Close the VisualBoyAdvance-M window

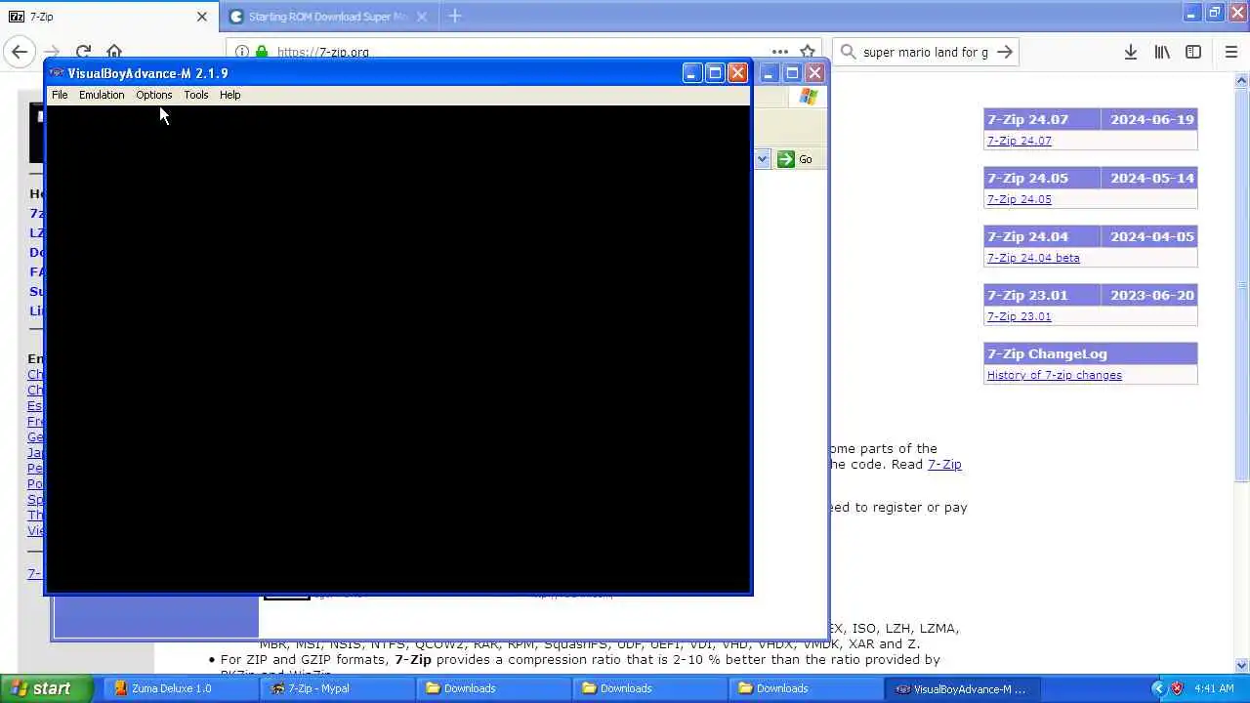tap(738, 73)
